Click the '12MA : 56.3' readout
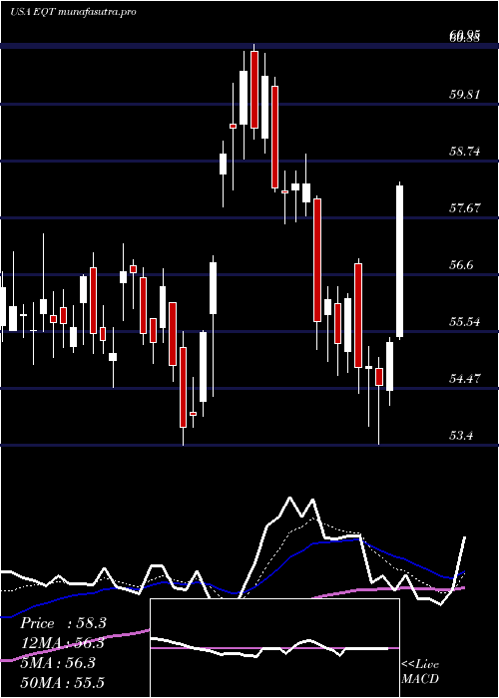Image resolution: width=499 pixels, height=698 pixels. pos(63,643)
